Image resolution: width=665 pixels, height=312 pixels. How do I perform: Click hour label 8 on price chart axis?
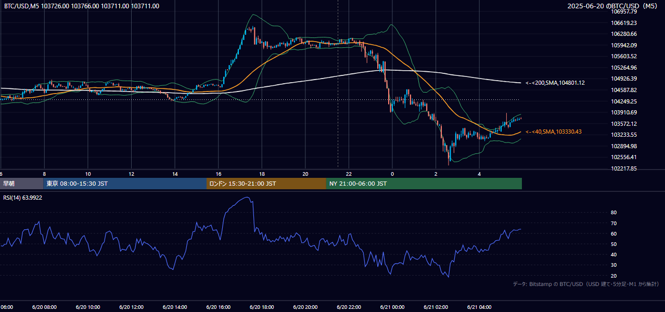[44, 174]
